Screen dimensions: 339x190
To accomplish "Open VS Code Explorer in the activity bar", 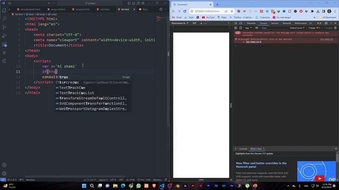I will (x=4, y=11).
